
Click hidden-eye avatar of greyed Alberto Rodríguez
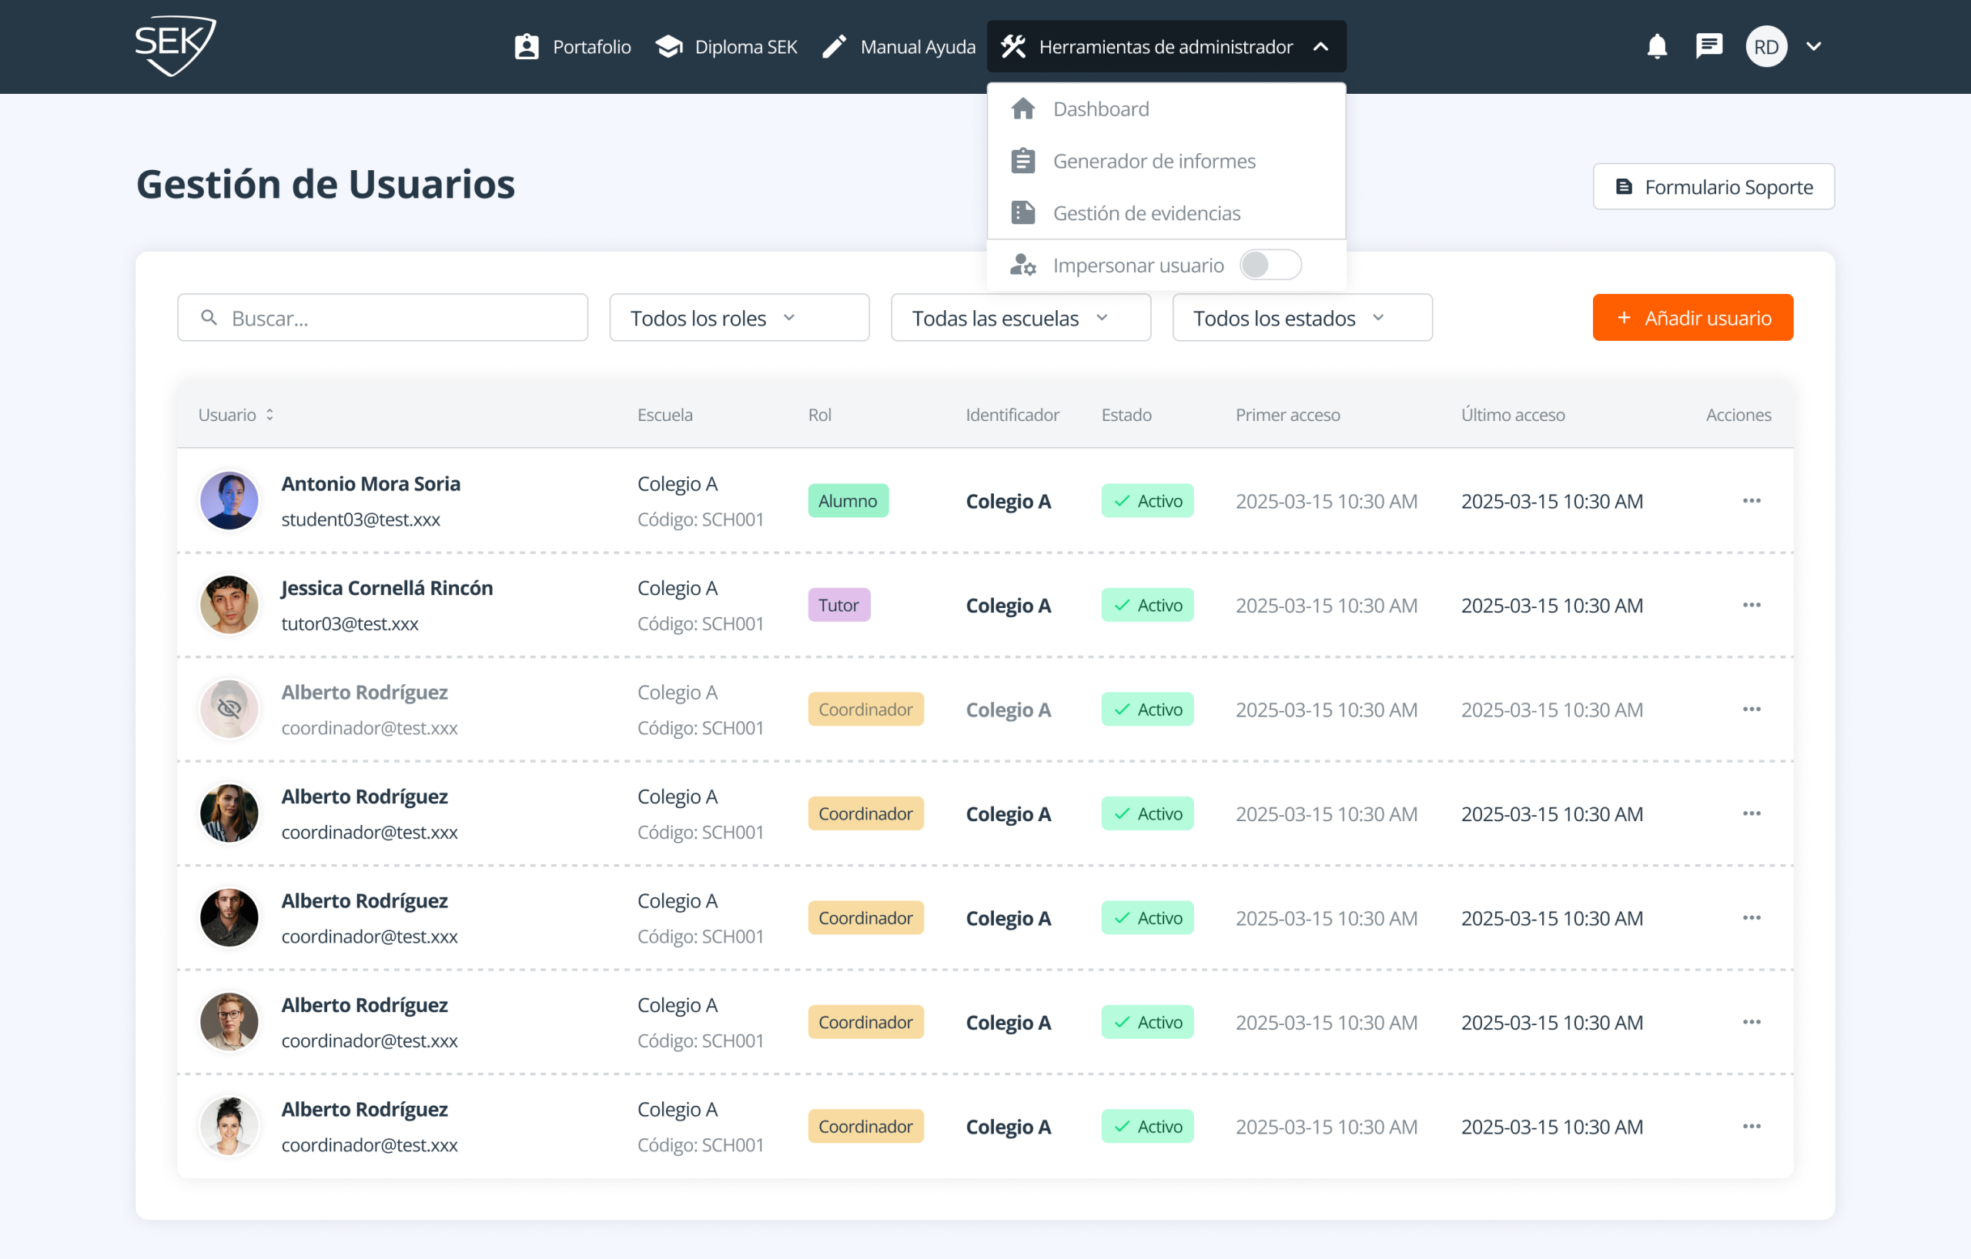229,710
